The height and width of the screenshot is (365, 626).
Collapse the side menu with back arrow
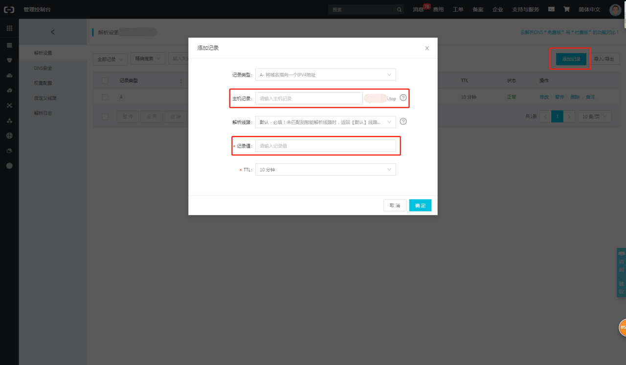(53, 32)
